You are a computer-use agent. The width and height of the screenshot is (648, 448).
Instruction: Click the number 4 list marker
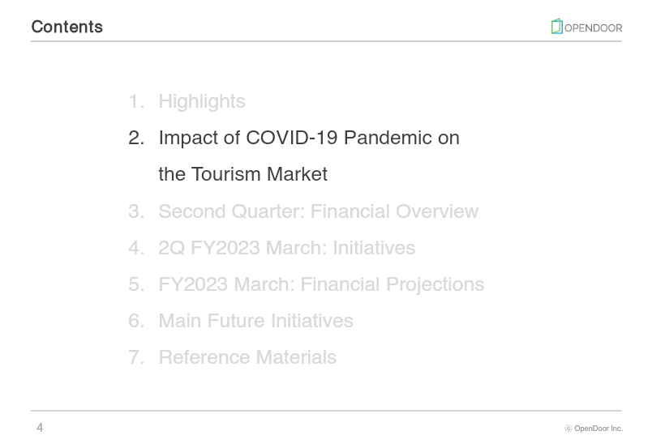(x=136, y=248)
